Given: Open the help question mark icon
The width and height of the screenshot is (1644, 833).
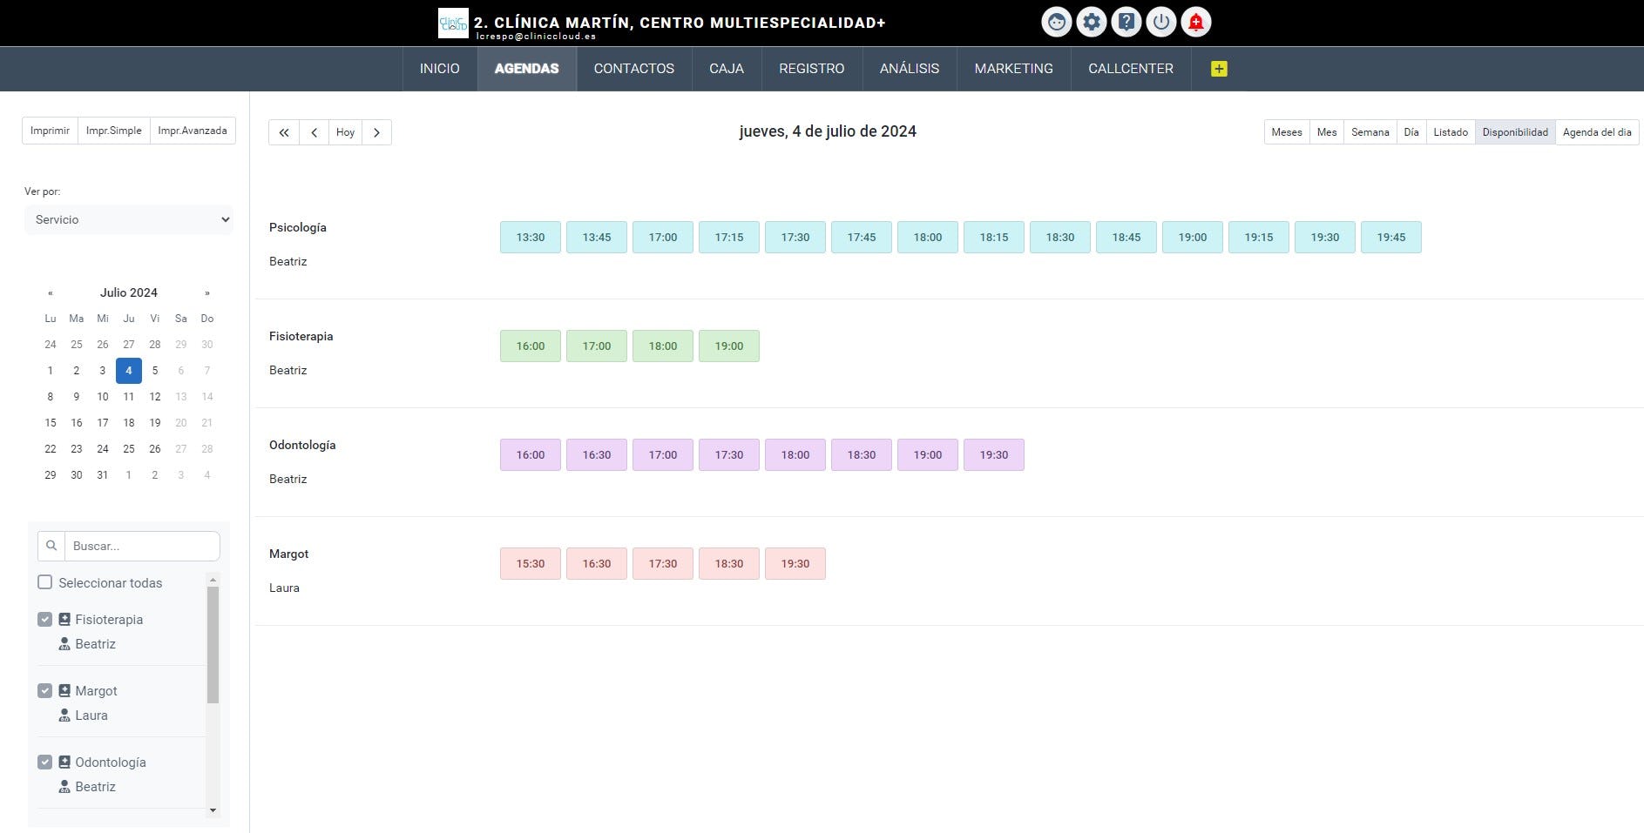Looking at the screenshot, I should click(x=1126, y=21).
